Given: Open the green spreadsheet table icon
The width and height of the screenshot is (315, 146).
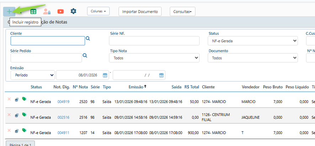Looking at the screenshot, I should 33,11.
